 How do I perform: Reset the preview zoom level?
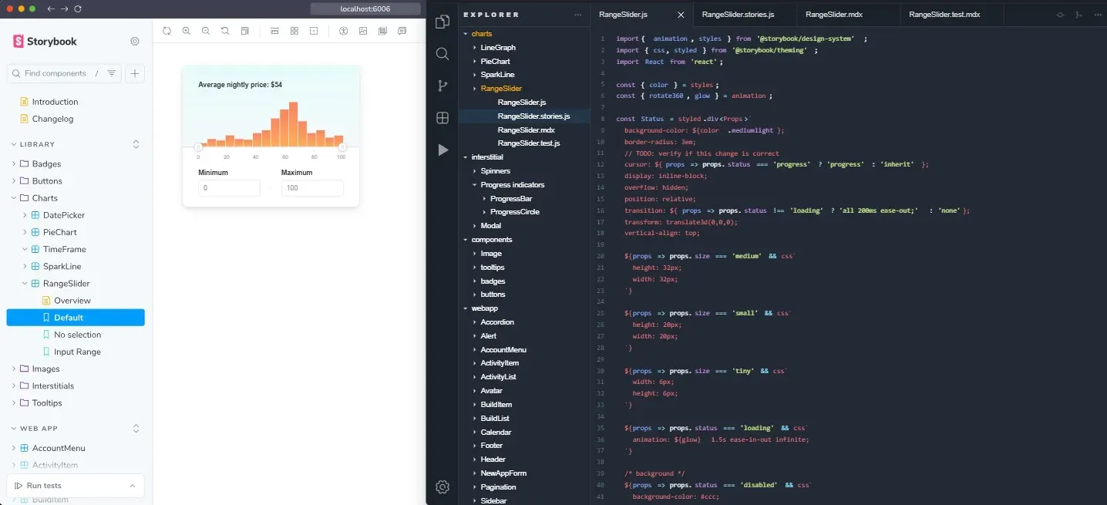click(x=225, y=31)
